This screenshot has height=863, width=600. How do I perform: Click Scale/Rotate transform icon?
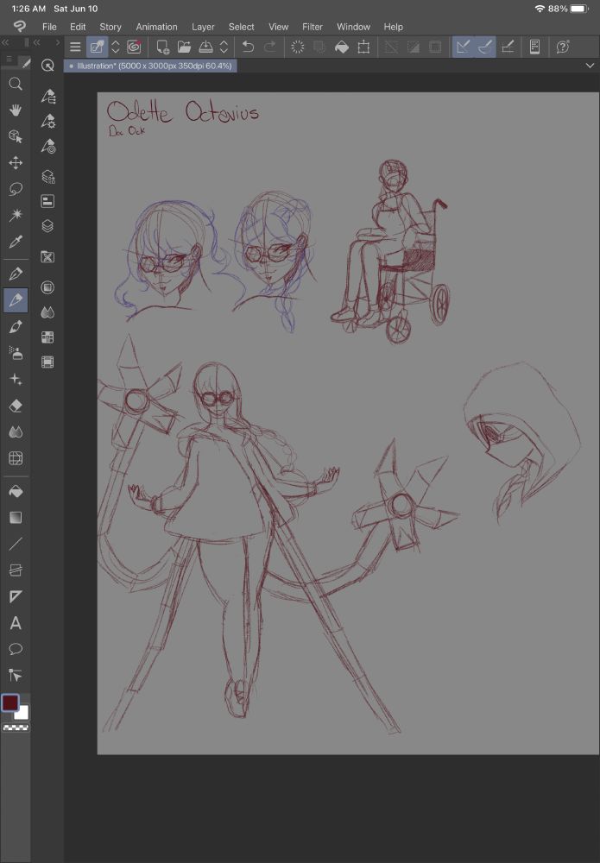coord(363,47)
